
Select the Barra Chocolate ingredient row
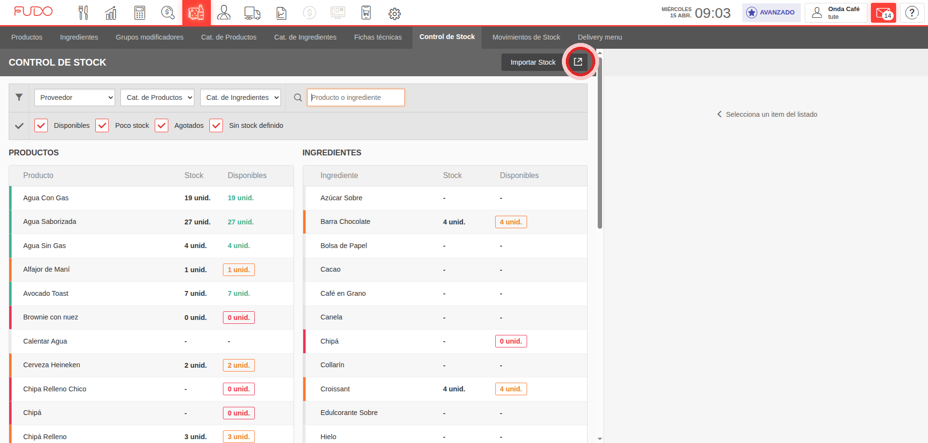click(x=445, y=222)
